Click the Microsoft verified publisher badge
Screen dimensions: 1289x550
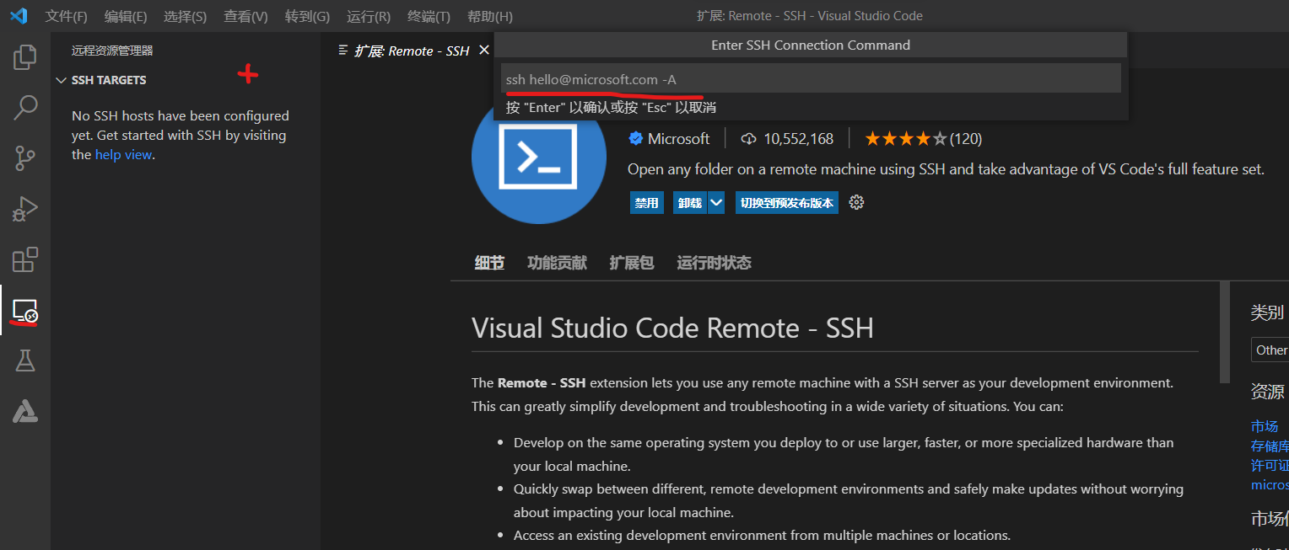tap(636, 139)
